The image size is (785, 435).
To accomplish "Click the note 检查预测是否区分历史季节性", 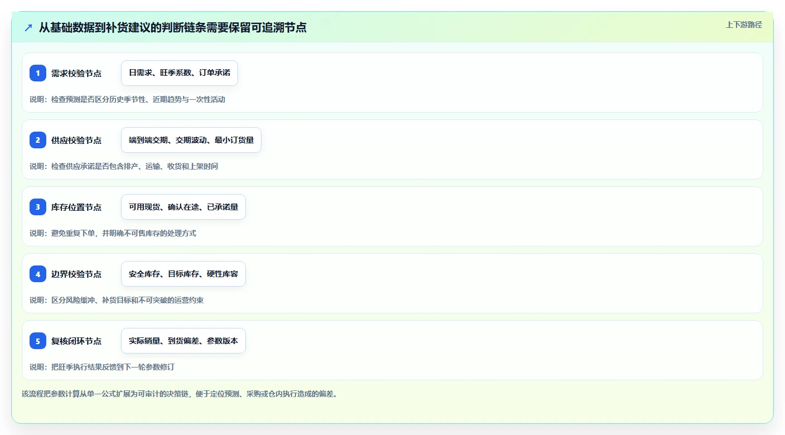I will tap(128, 99).
